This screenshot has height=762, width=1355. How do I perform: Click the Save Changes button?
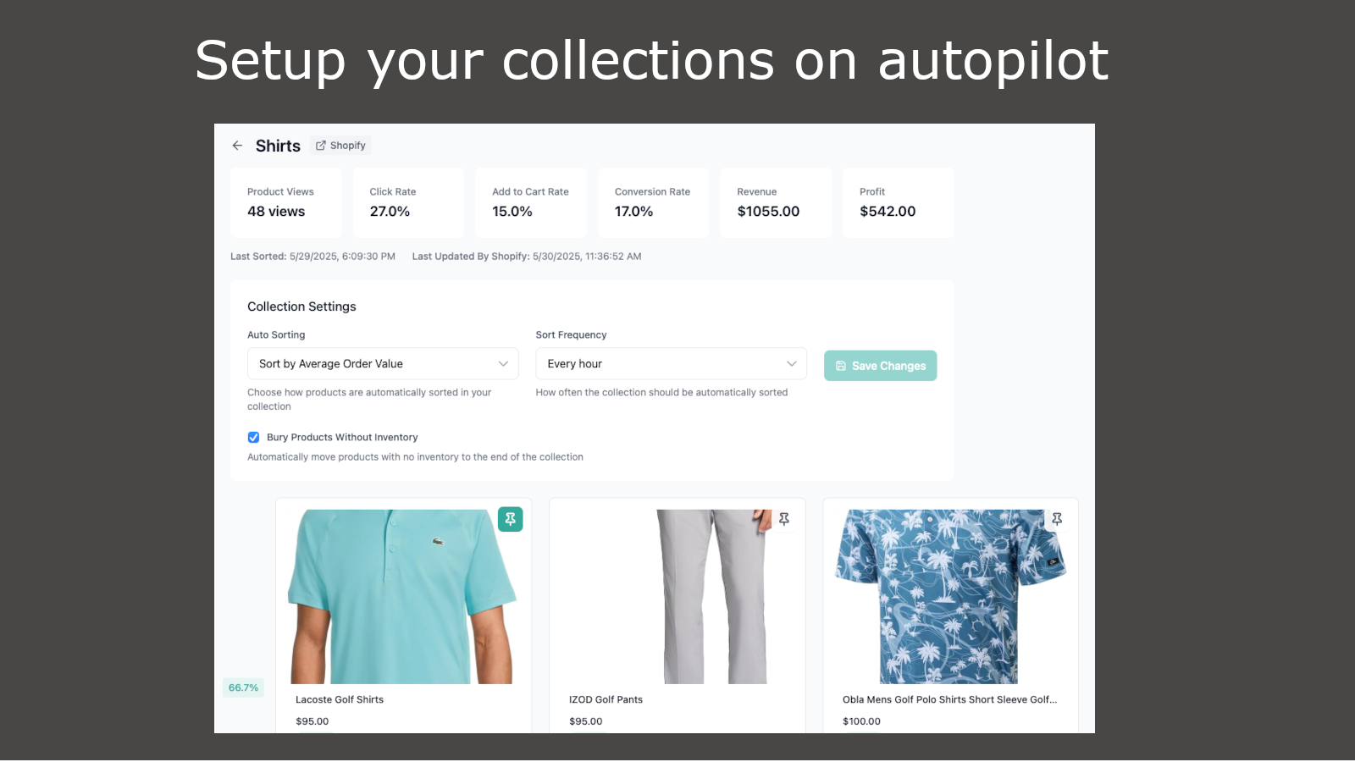pos(880,366)
